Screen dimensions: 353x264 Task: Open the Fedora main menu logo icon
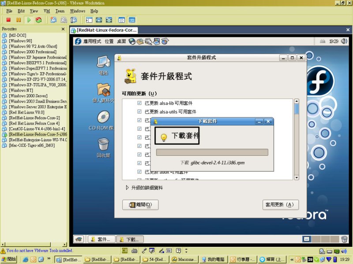[78, 41]
